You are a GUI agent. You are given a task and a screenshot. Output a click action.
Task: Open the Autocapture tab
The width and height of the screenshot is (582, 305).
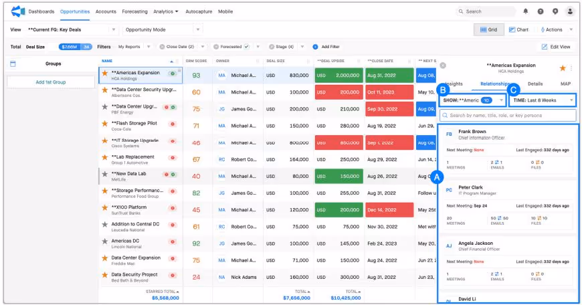coord(199,11)
